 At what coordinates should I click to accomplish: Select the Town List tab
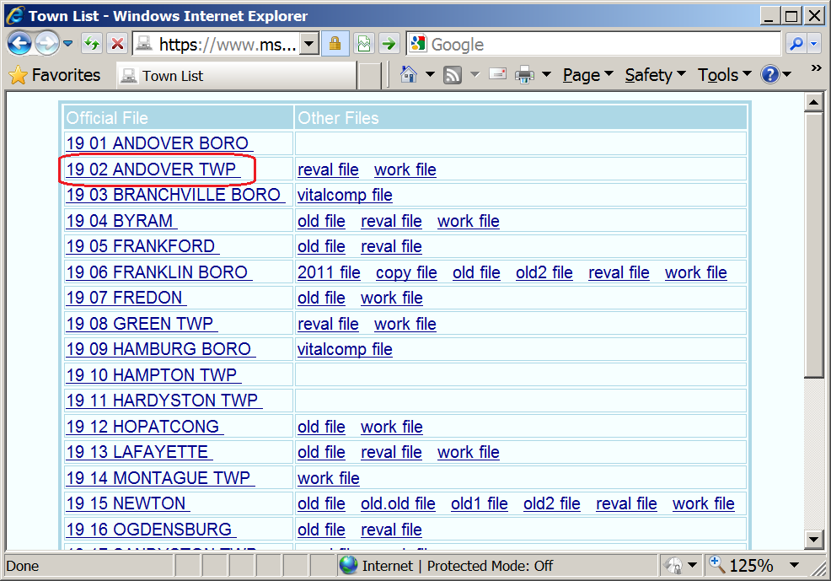(x=236, y=76)
